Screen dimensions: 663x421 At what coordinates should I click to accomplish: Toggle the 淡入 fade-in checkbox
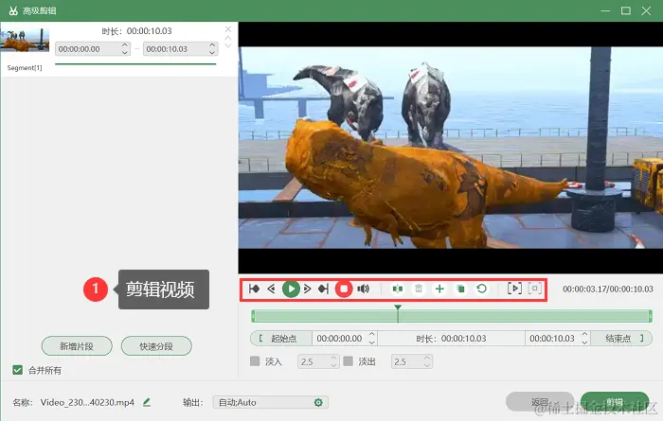(255, 361)
